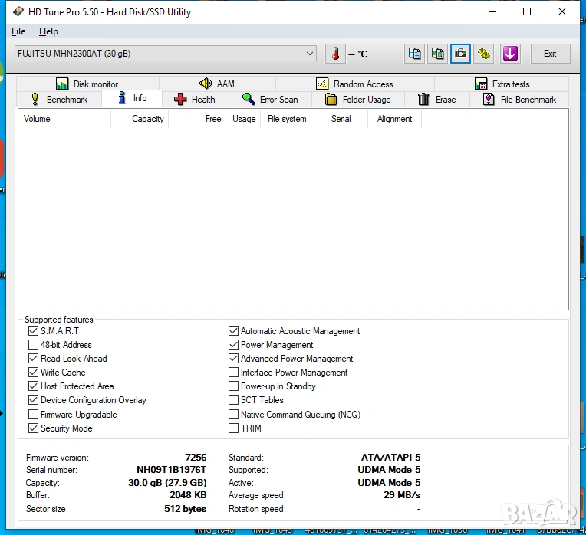Click the copy text to clipboard icon
The width and height of the screenshot is (586, 535).
coord(415,54)
